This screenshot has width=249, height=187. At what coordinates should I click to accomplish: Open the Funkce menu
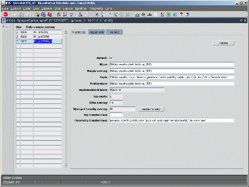pyautogui.click(x=68, y=8)
